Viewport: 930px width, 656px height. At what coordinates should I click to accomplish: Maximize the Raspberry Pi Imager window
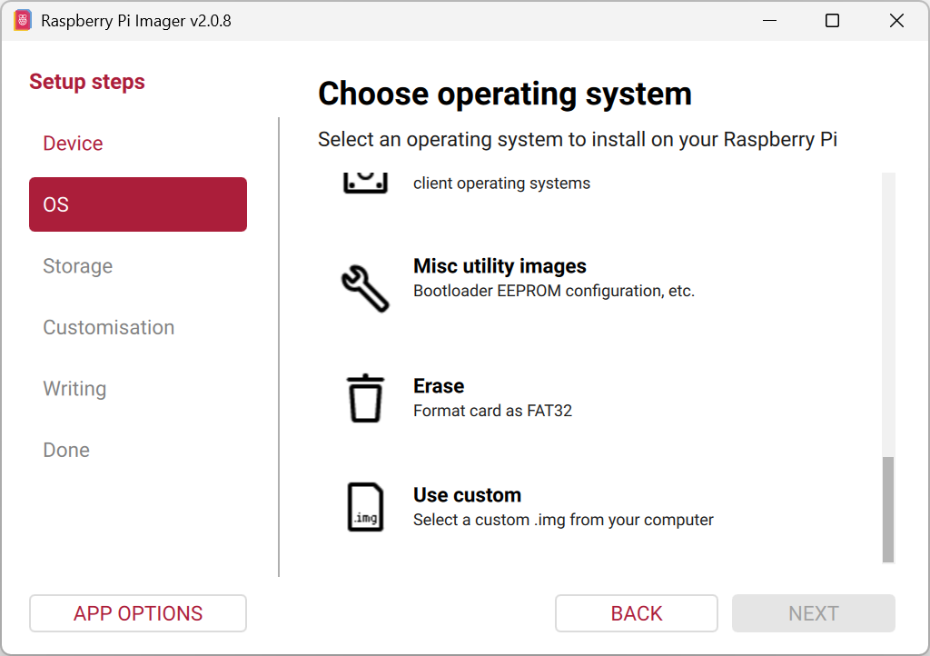tap(832, 21)
